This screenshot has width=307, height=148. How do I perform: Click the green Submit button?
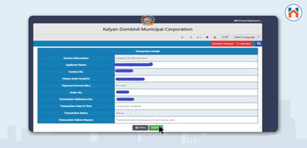[156, 128]
